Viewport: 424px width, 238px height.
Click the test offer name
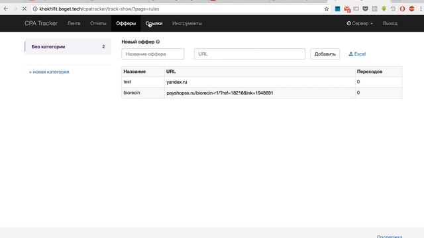click(127, 82)
